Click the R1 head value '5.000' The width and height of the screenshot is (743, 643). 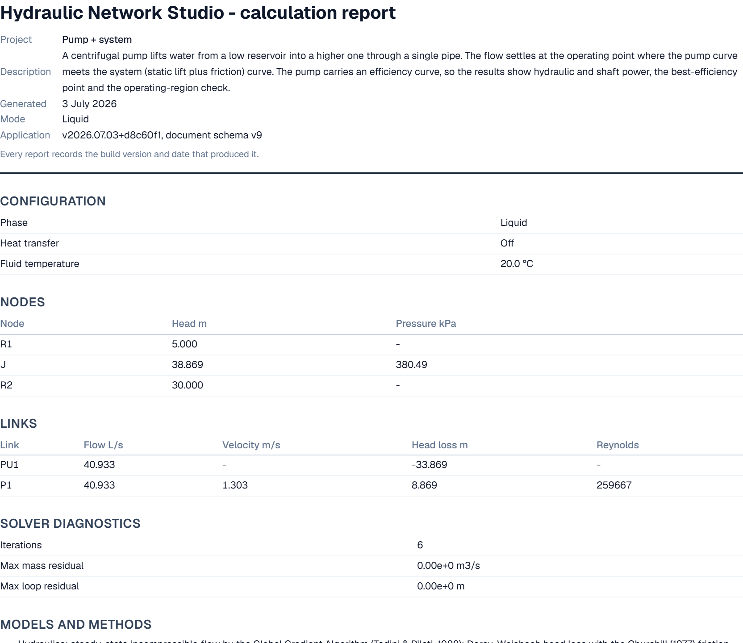click(x=184, y=344)
